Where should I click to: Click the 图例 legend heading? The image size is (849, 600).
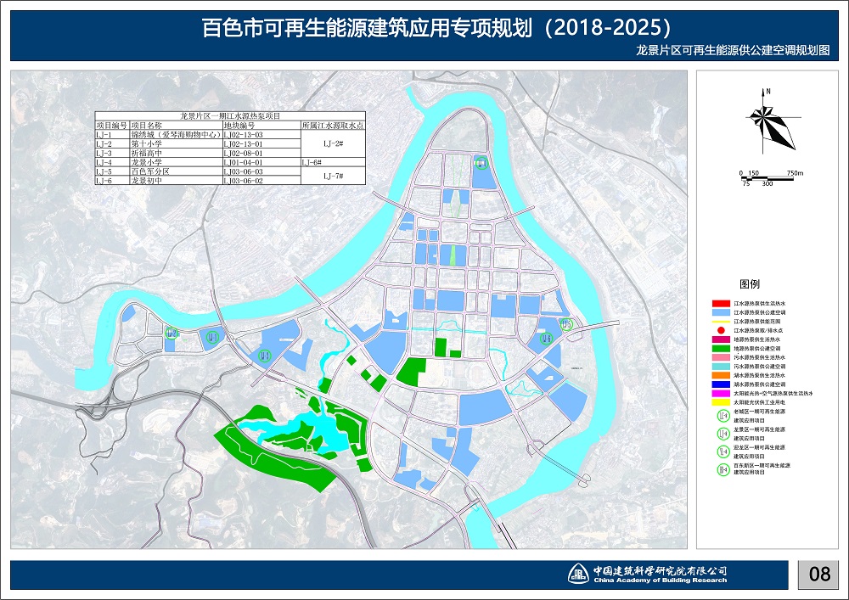750,283
